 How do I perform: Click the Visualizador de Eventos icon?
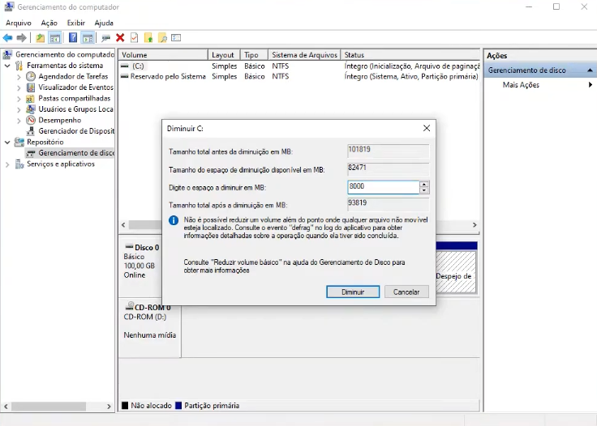(31, 87)
